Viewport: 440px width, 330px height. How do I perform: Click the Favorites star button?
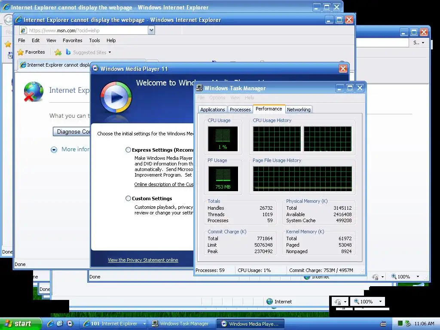coord(31,52)
